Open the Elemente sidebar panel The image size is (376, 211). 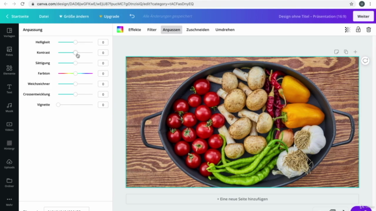click(9, 70)
